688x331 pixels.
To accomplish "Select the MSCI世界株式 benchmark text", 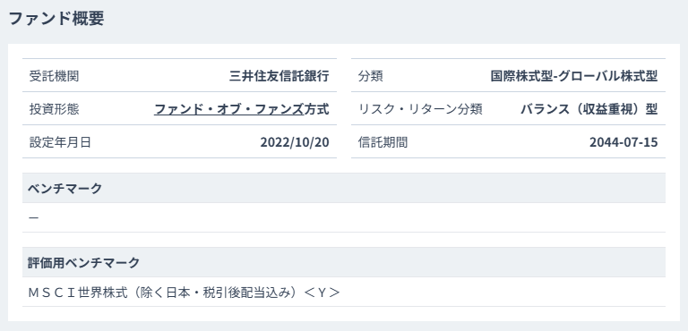I will point(78,292).
